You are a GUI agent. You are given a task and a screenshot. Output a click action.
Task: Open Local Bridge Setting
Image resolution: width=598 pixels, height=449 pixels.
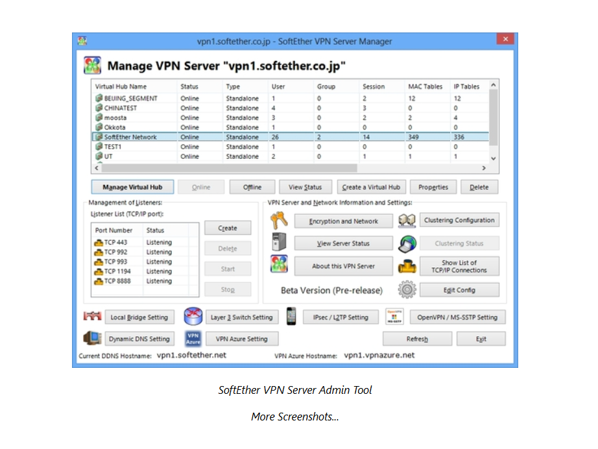(139, 317)
